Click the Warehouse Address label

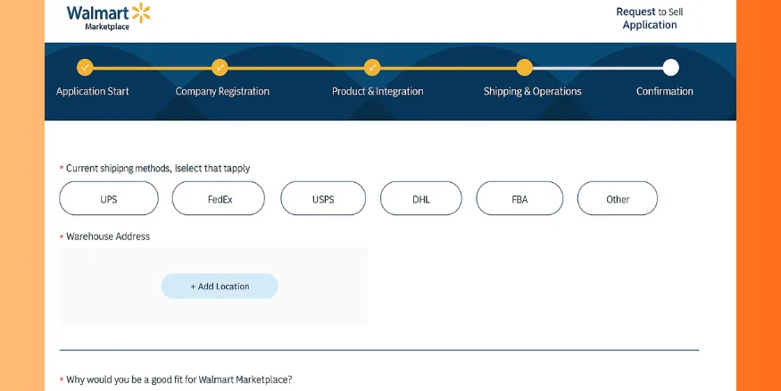pos(108,237)
